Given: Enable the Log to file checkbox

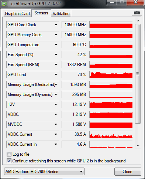Looking at the screenshot, I should pyautogui.click(x=9, y=154).
